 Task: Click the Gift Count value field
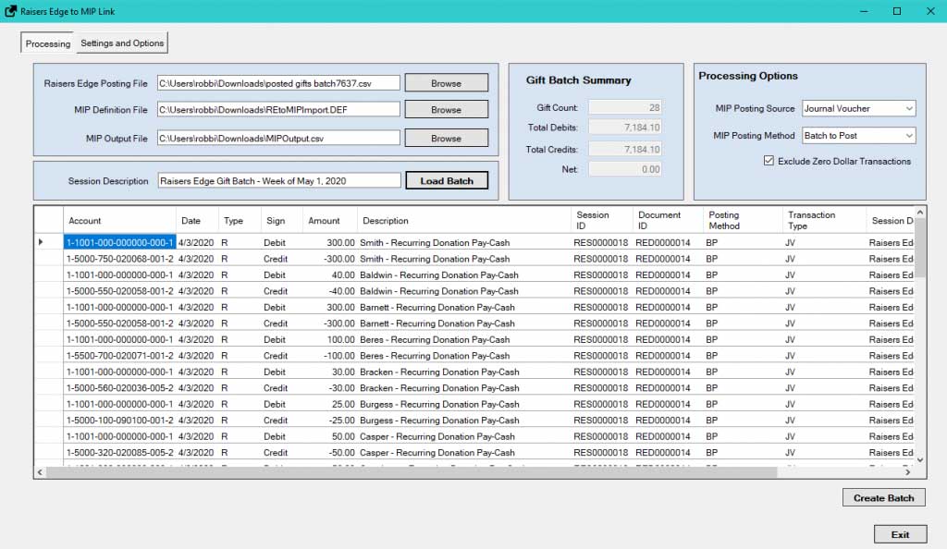click(x=625, y=107)
